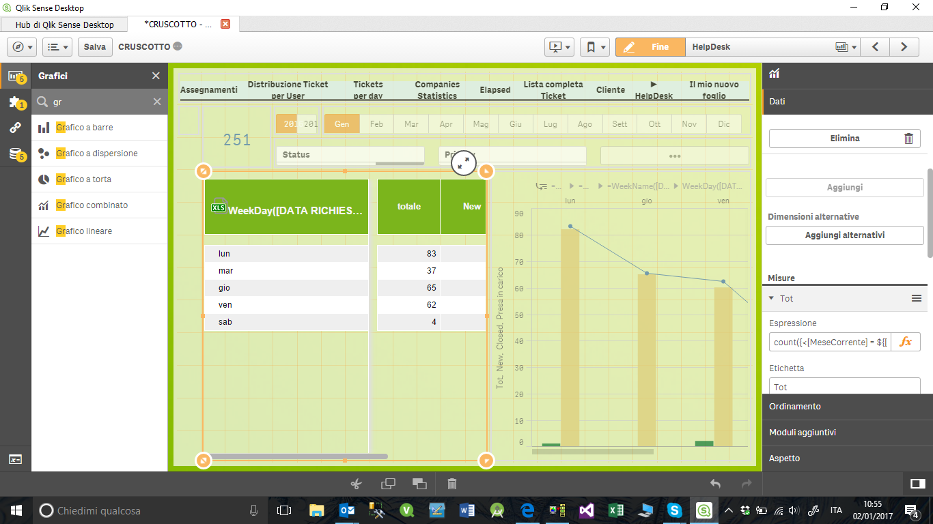Click the search input containing 'gr'
The height and width of the screenshot is (524, 933).
tap(99, 102)
